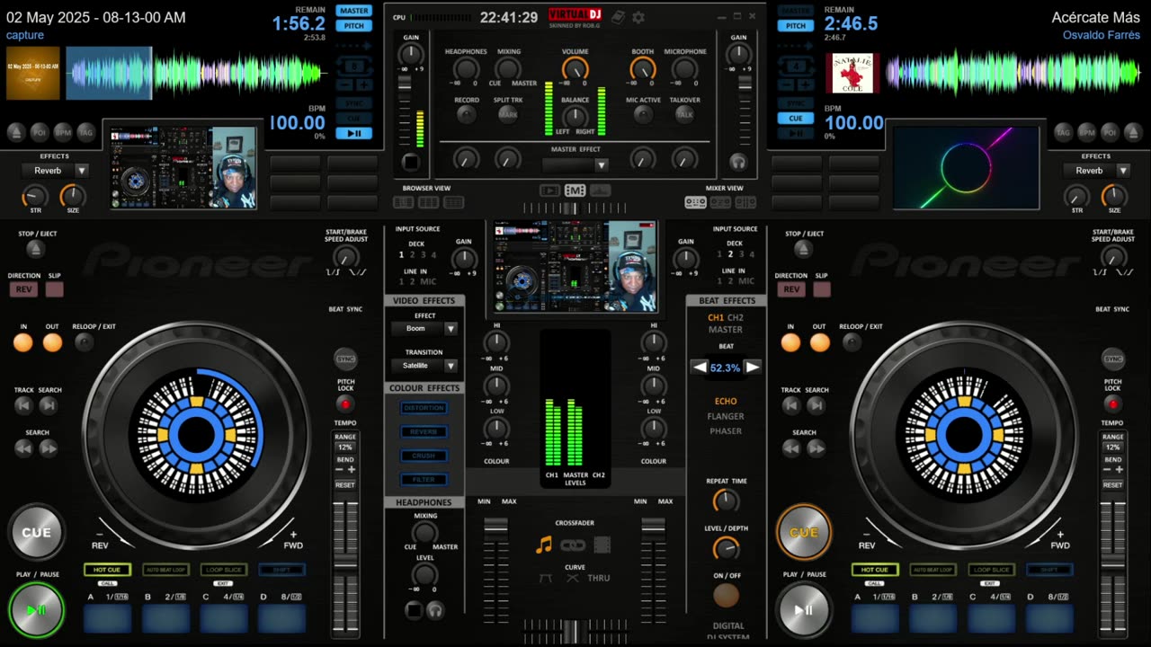Click the MASTER button in the left deck header

coord(354,11)
